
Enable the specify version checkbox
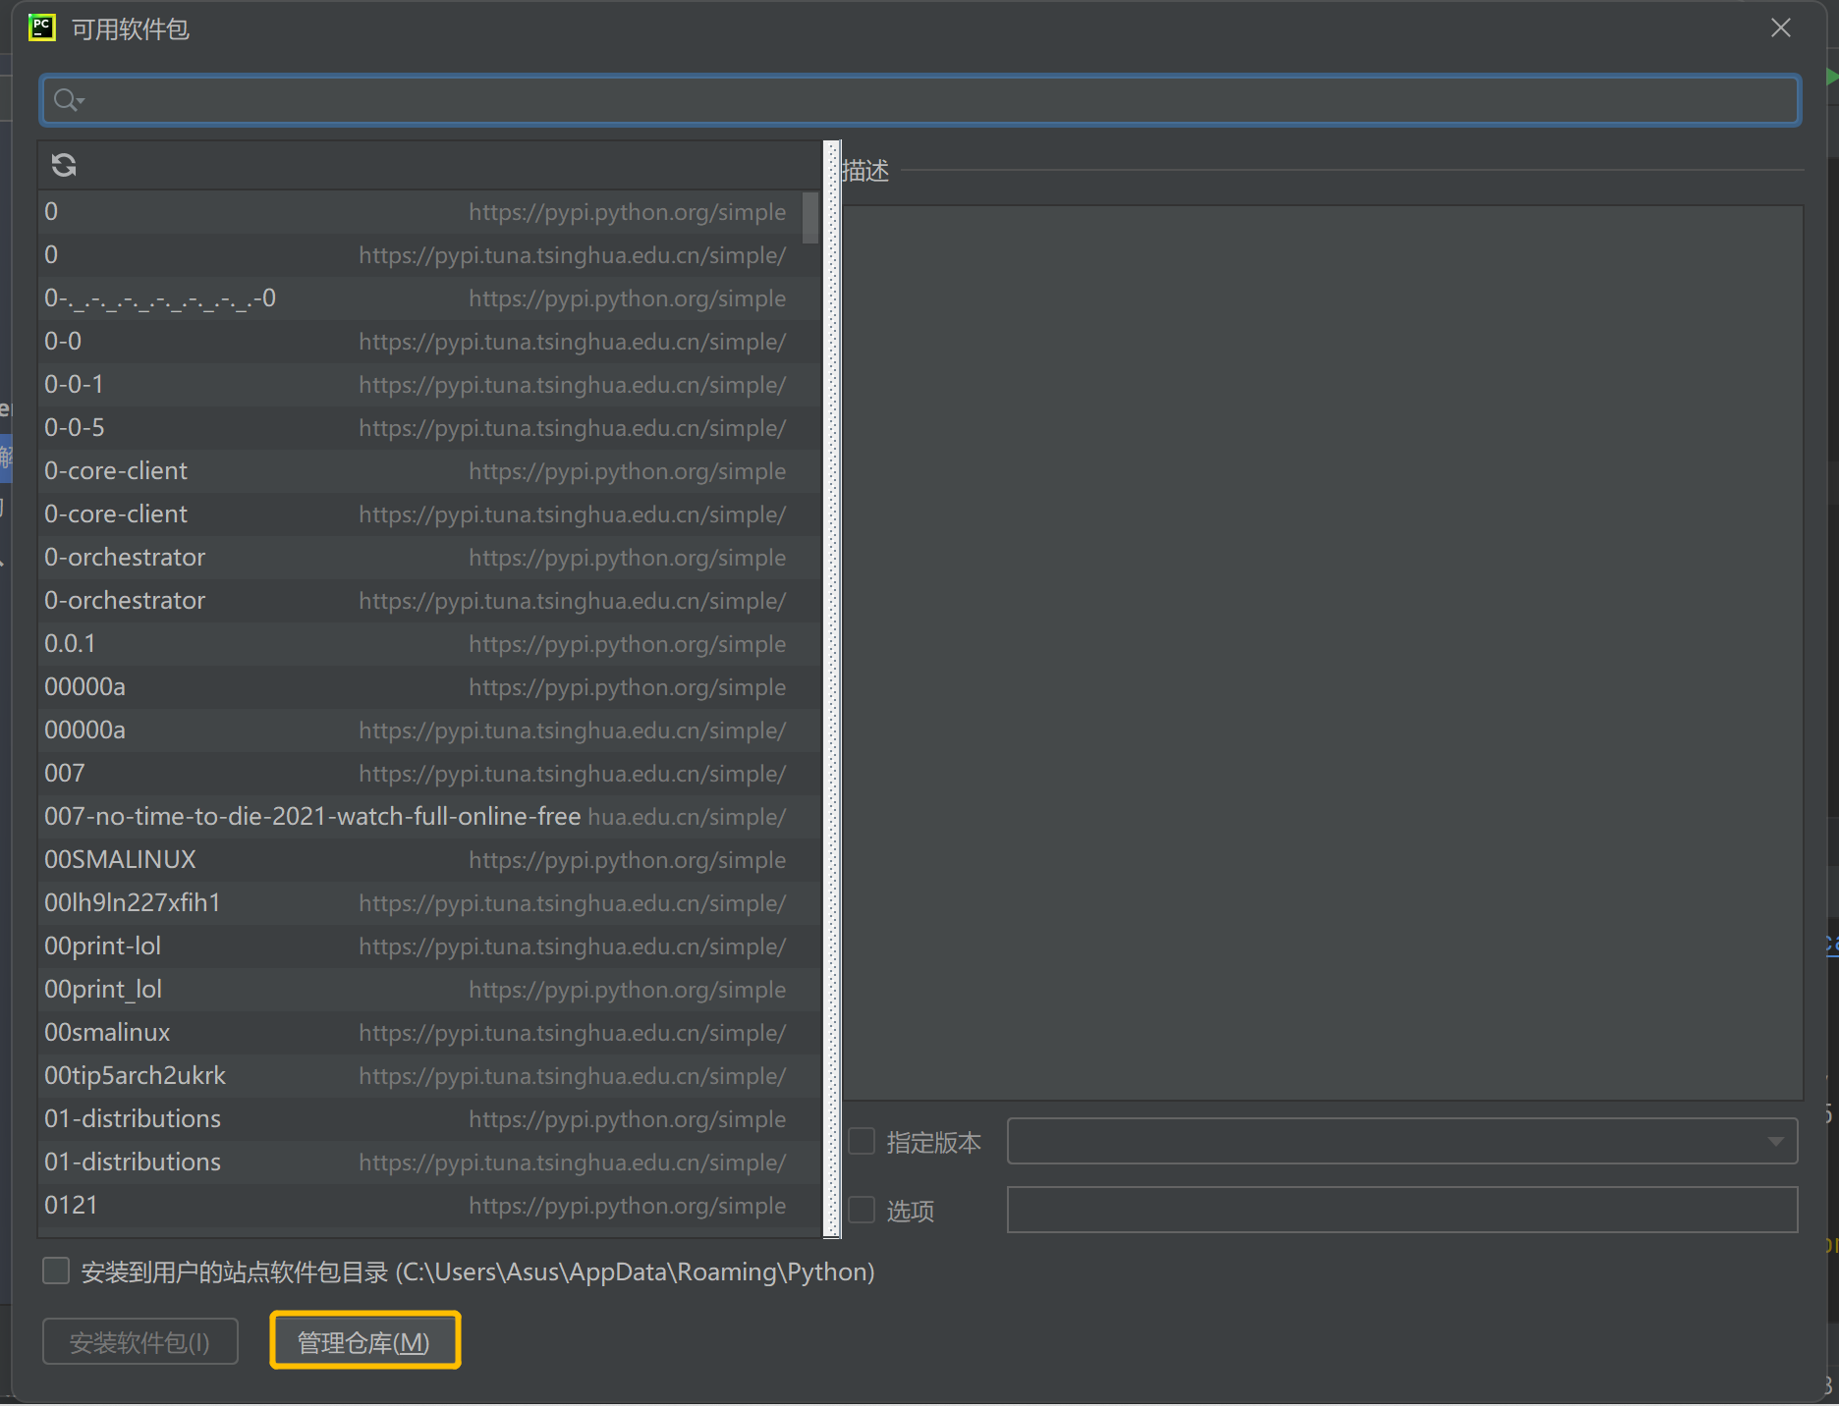click(862, 1142)
